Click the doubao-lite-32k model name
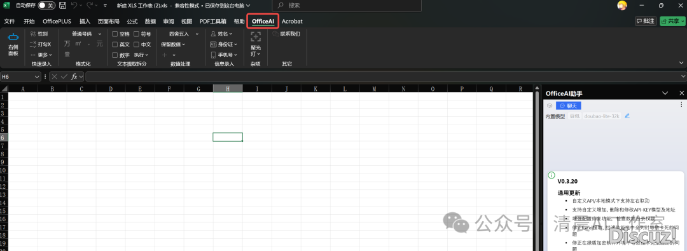Viewport: 687px width, 251px height. pos(602,116)
